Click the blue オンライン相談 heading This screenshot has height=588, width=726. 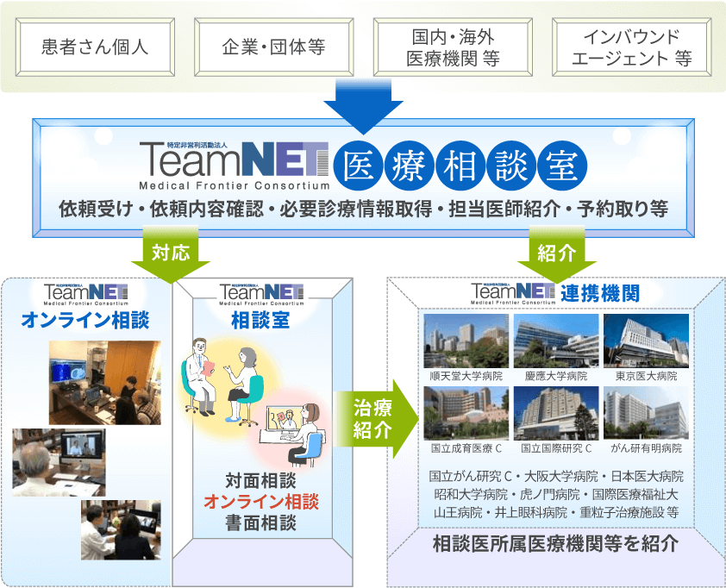(85, 320)
